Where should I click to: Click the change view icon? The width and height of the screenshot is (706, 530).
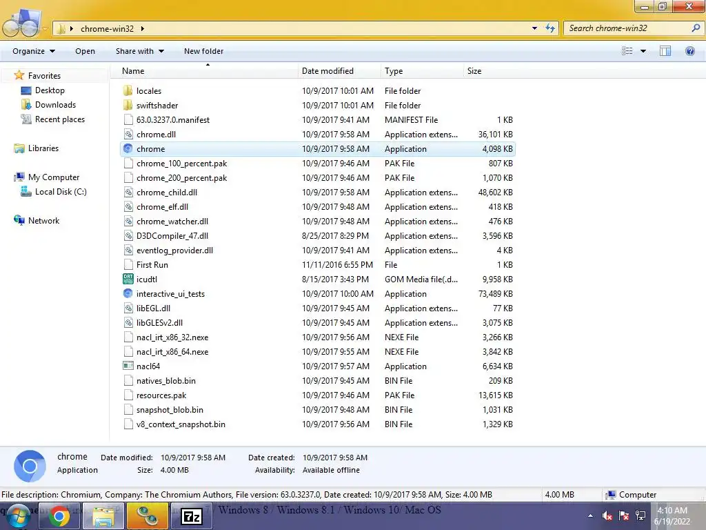point(627,51)
